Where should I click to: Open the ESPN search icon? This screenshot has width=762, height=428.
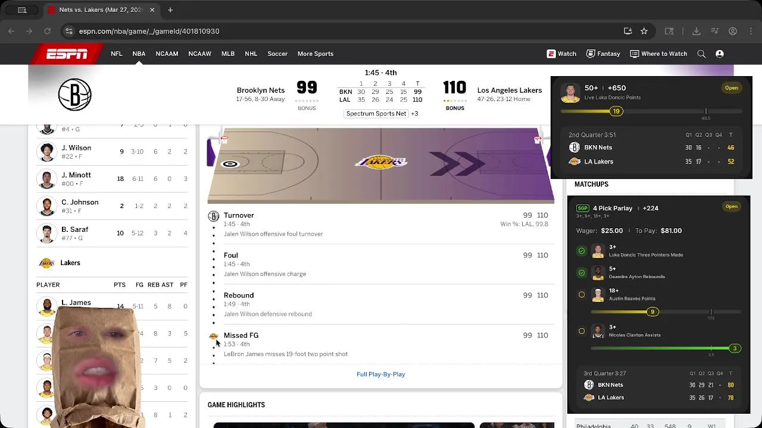tap(701, 53)
